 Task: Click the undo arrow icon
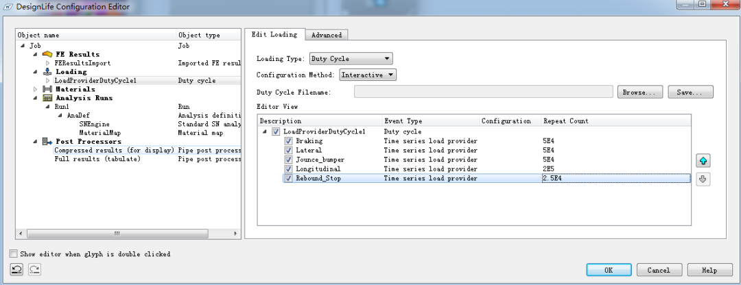pos(16,269)
